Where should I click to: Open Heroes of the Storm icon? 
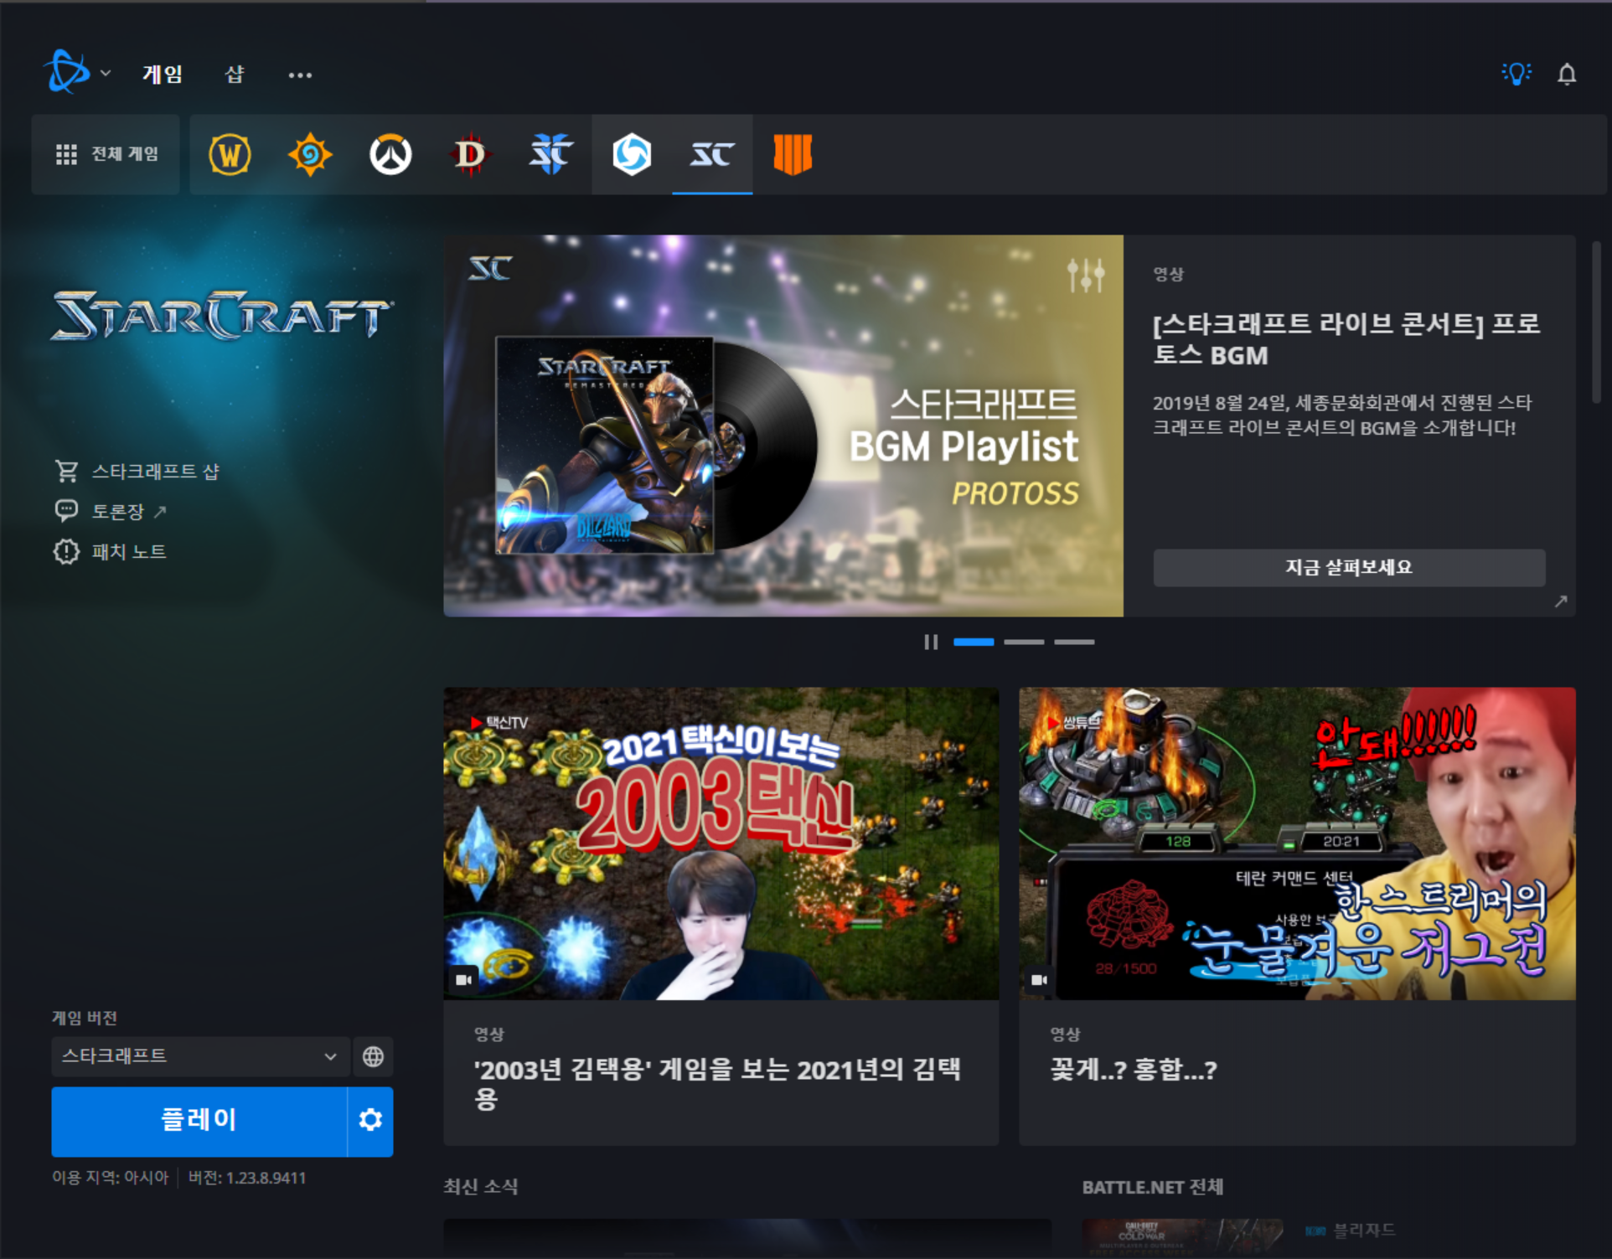[x=632, y=155]
